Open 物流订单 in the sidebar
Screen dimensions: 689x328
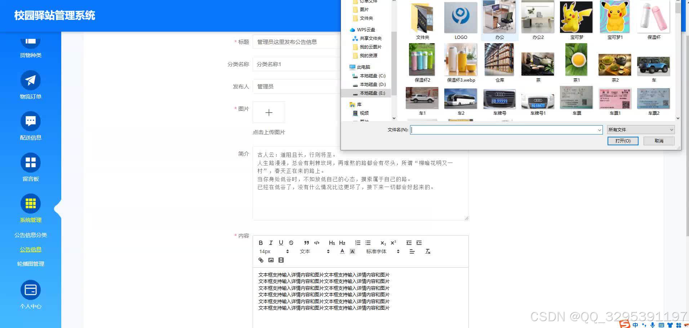[x=31, y=85]
